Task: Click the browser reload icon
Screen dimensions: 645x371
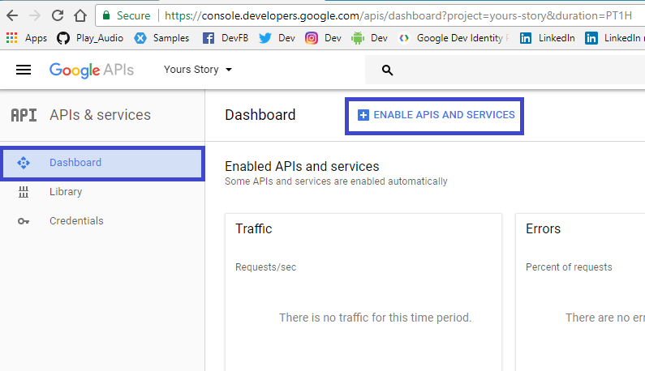Action: click(x=58, y=15)
